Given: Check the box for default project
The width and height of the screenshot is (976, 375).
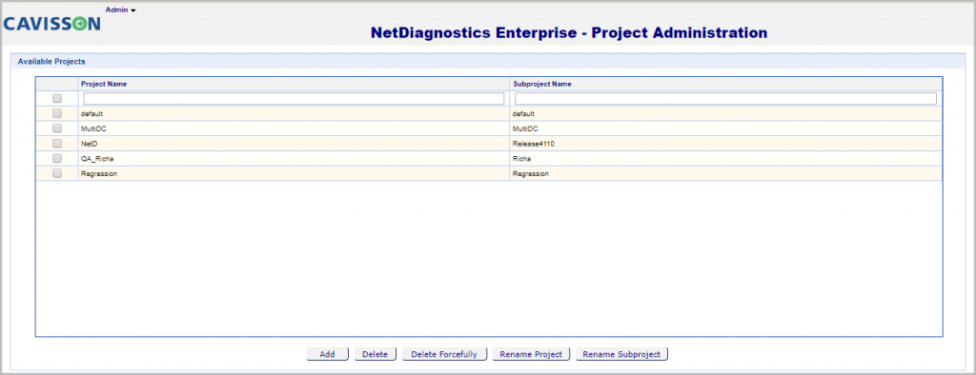Looking at the screenshot, I should click(57, 113).
